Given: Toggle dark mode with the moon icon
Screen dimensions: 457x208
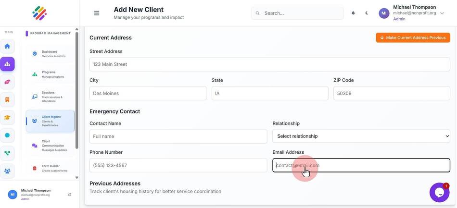Looking at the screenshot, I should pyautogui.click(x=367, y=13).
